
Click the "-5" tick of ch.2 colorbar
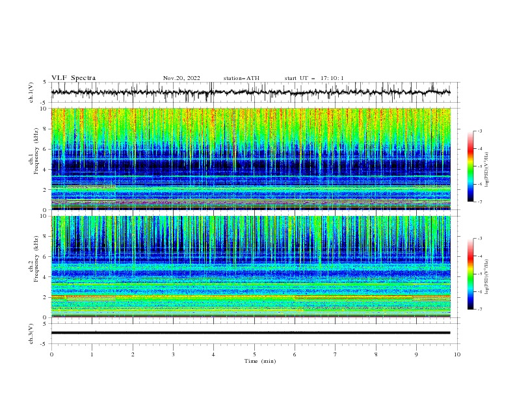tap(480, 274)
